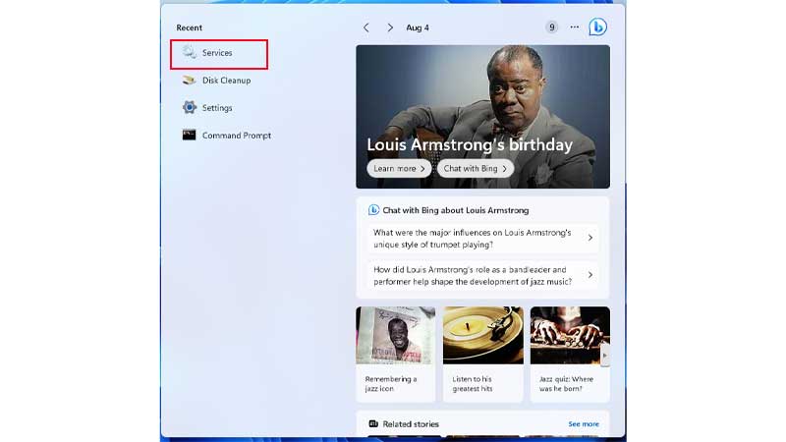Screen dimensions: 786x442
Task: Ask about major influences on trumpet style
Action: click(x=483, y=239)
